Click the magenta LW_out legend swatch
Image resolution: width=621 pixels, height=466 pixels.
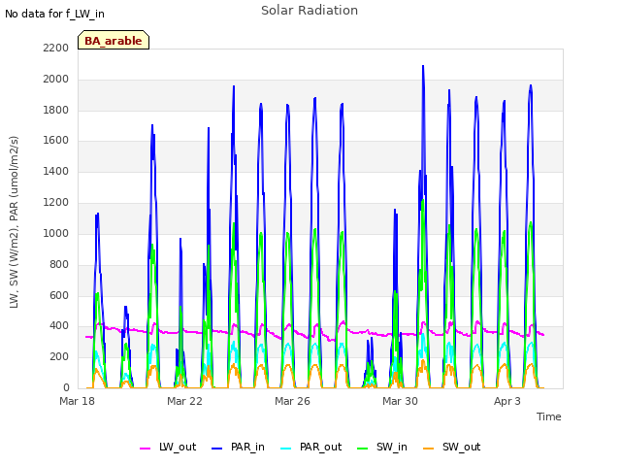pos(145,449)
